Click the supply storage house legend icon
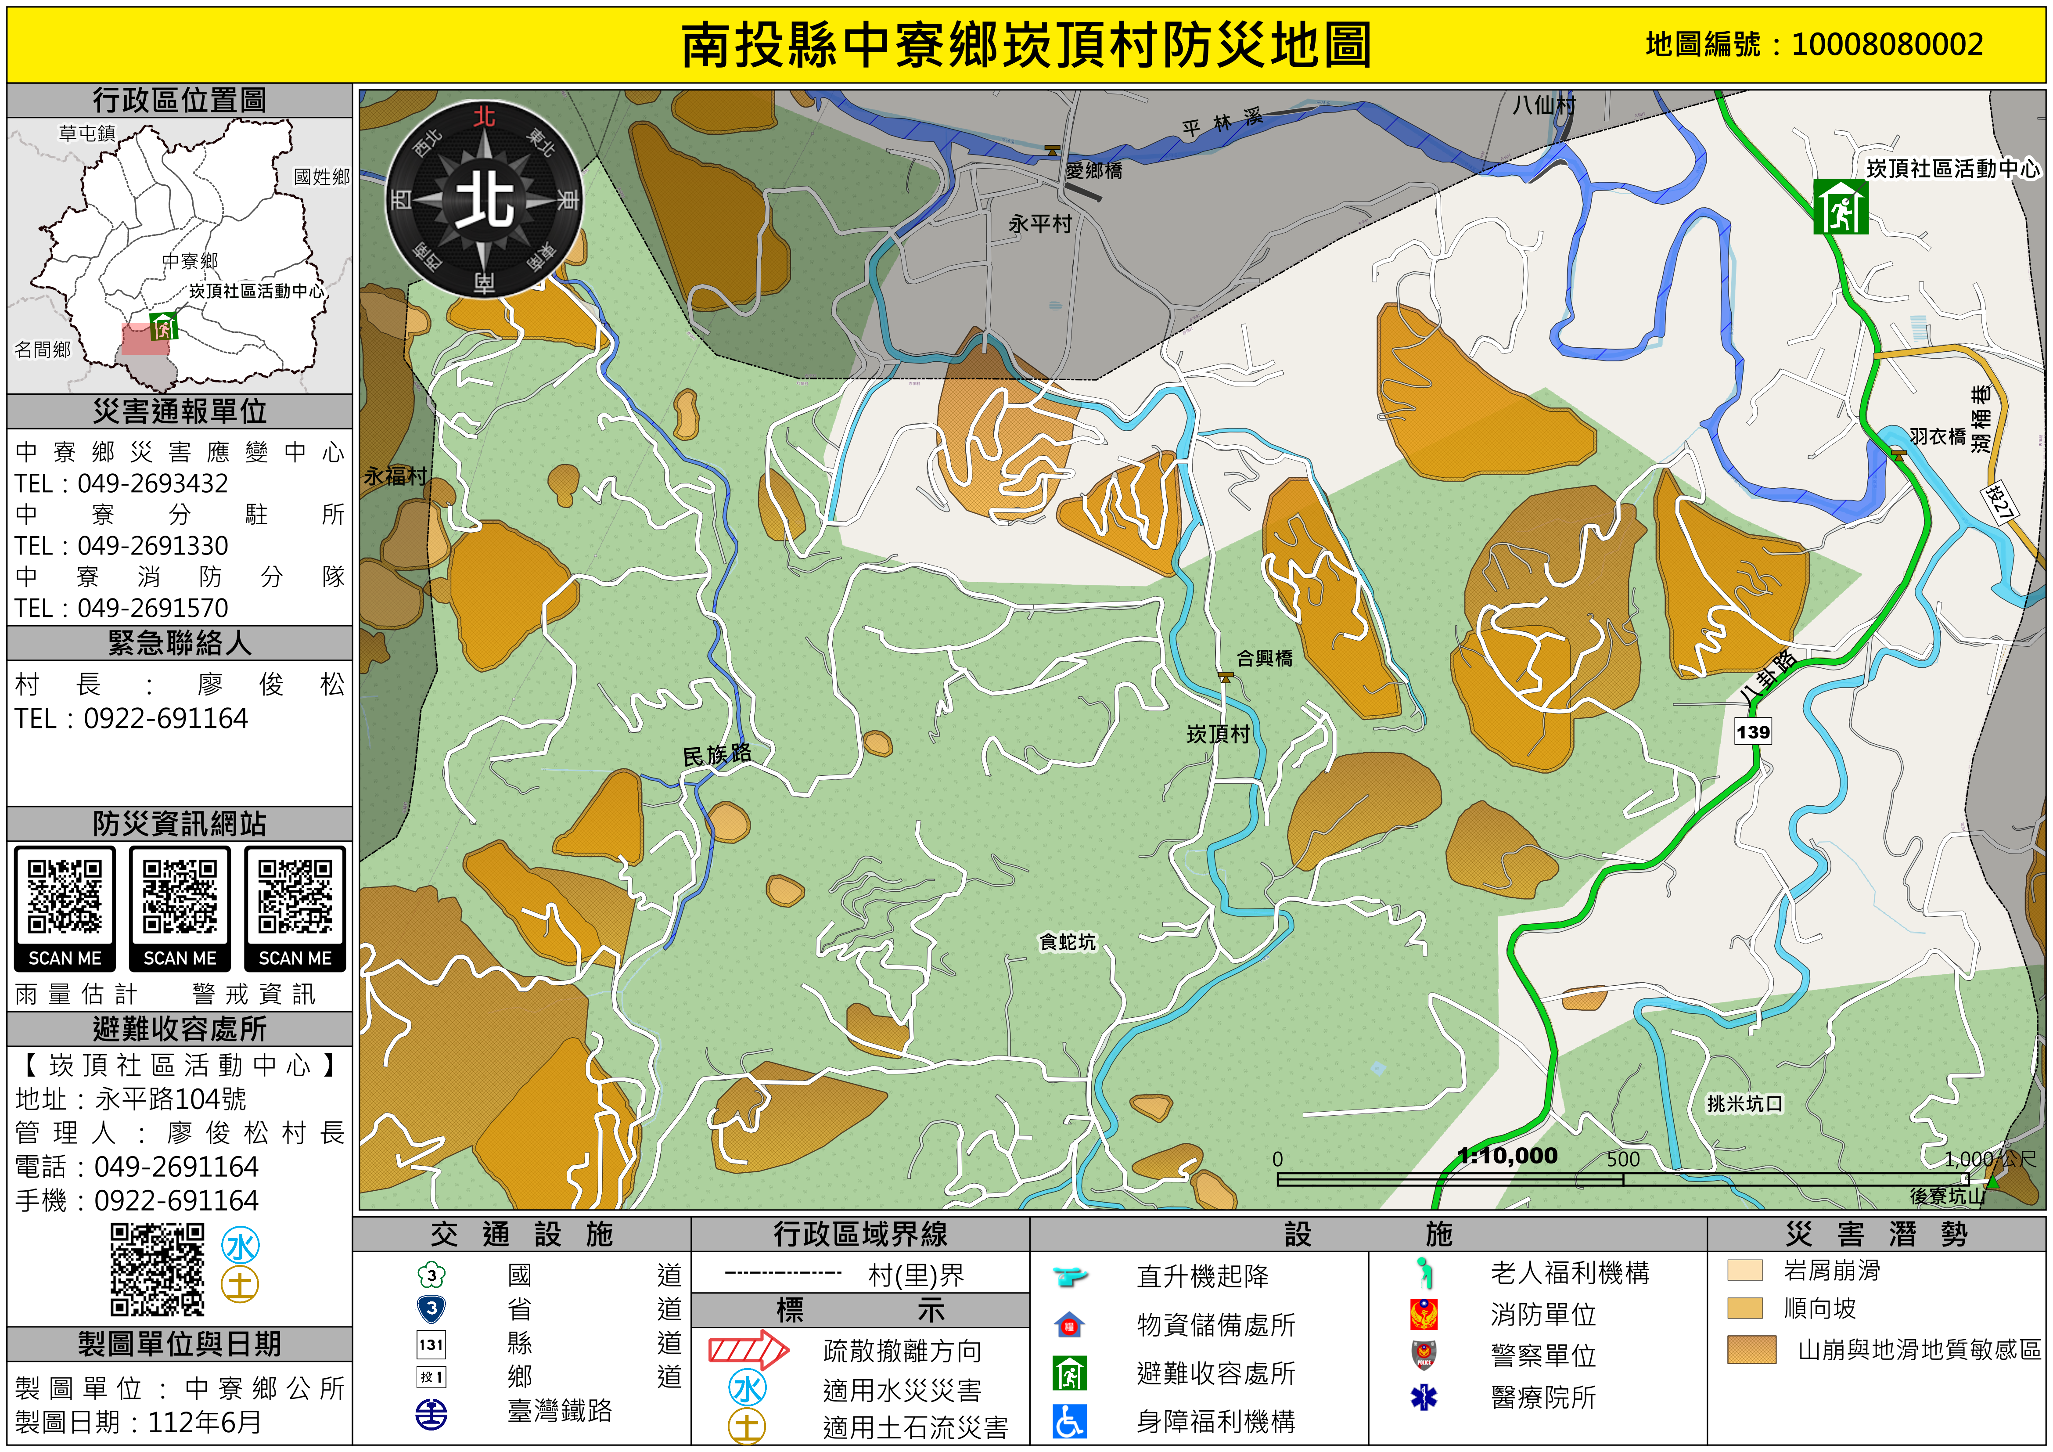This screenshot has width=2053, height=1452. (x=1069, y=1324)
